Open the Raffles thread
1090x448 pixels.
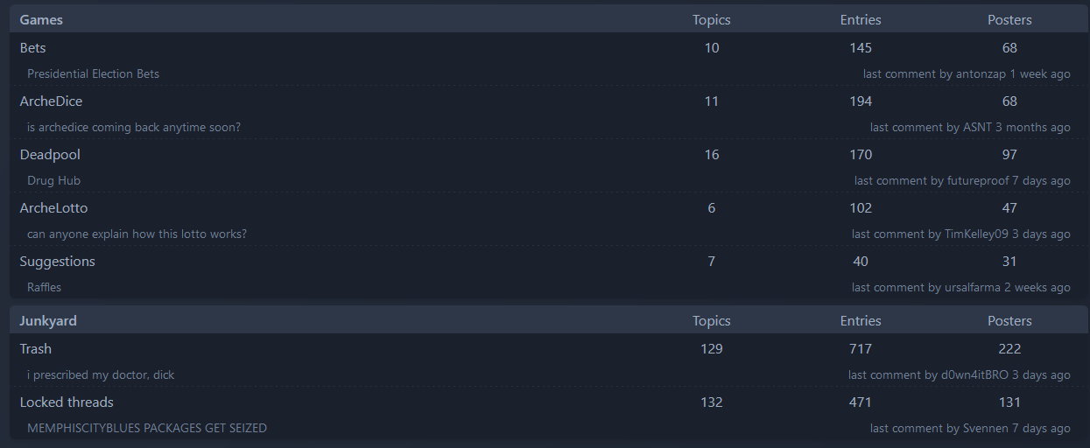pyautogui.click(x=44, y=288)
